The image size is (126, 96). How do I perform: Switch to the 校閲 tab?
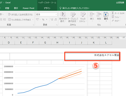7,8
